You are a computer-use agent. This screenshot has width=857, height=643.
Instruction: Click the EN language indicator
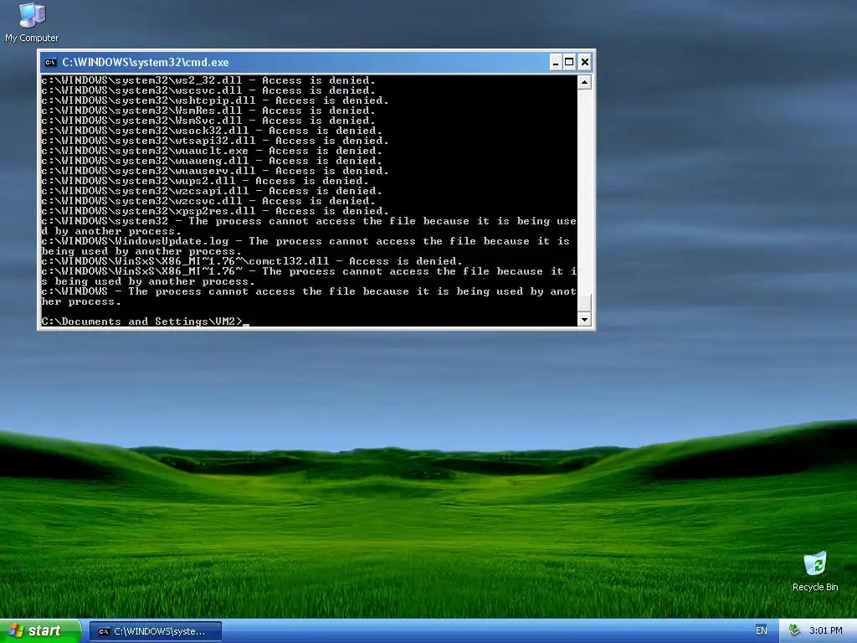point(761,630)
